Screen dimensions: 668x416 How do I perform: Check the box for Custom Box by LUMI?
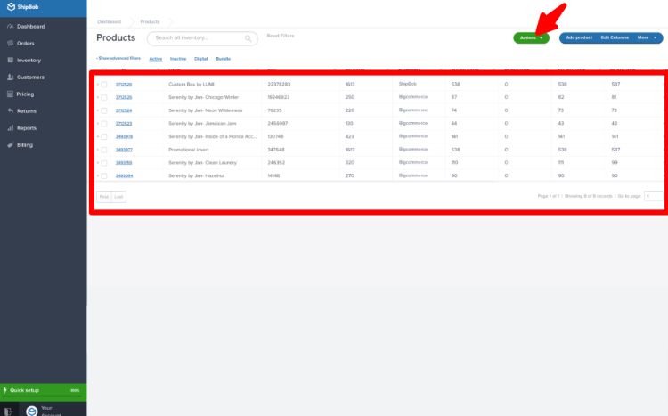pyautogui.click(x=104, y=85)
